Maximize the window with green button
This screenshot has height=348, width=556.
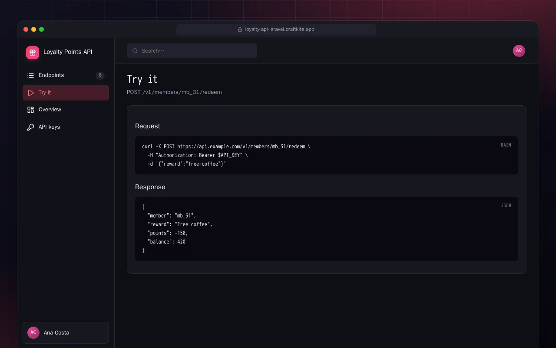(41, 30)
